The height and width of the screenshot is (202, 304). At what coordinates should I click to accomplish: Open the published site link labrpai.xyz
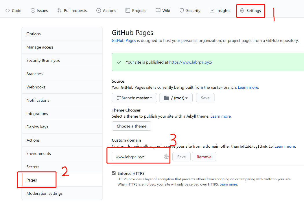[191, 62]
